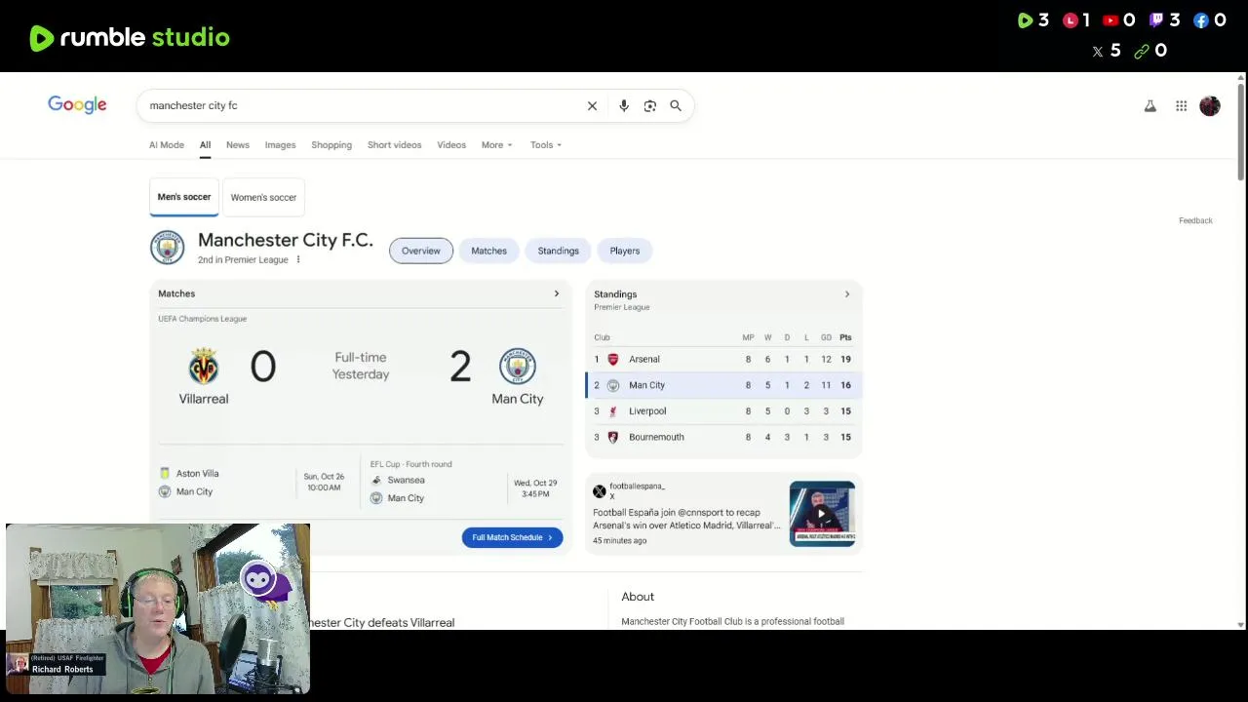Click the Feedback link
Screen dimensions: 1248x702
click(x=1195, y=220)
